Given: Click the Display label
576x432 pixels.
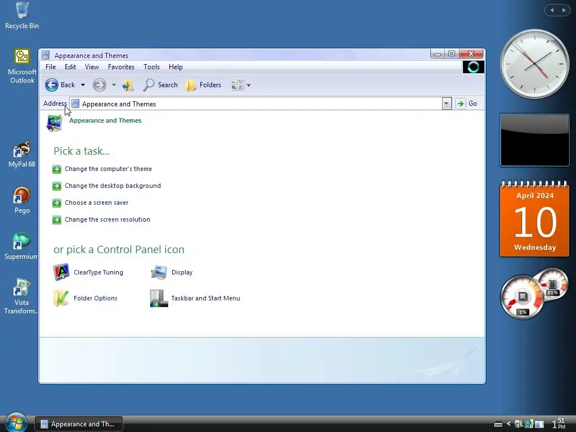Looking at the screenshot, I should pos(182,272).
